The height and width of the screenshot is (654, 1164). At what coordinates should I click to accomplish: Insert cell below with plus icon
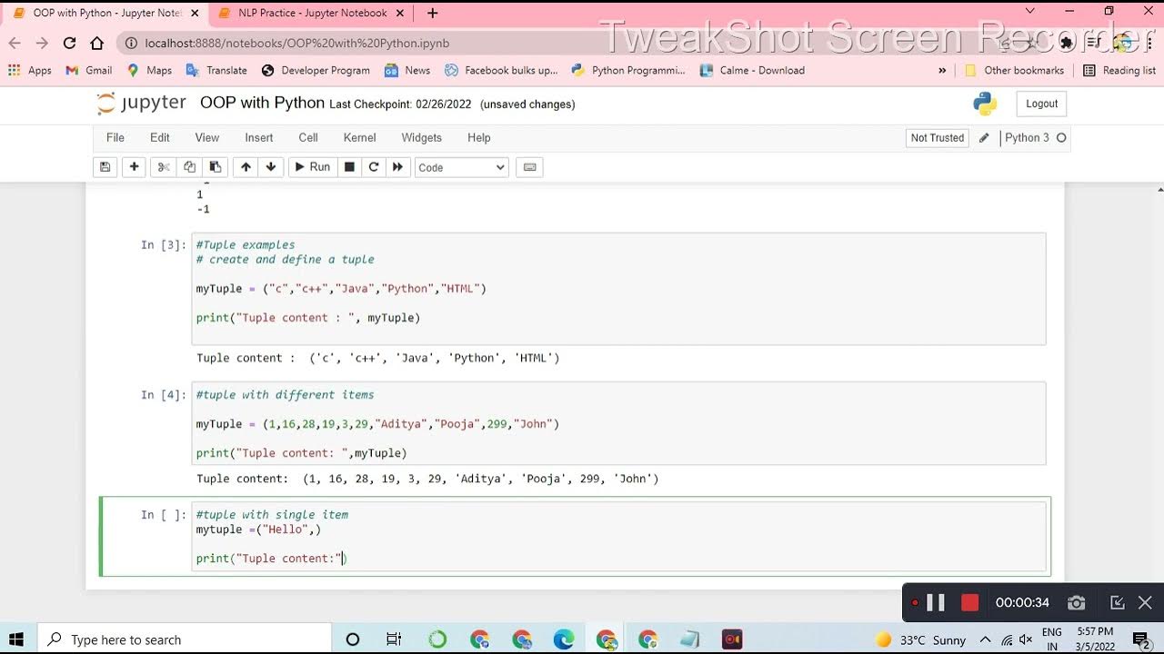click(134, 167)
